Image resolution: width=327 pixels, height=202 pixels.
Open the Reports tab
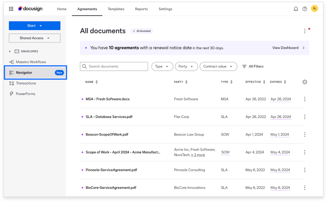tap(141, 9)
